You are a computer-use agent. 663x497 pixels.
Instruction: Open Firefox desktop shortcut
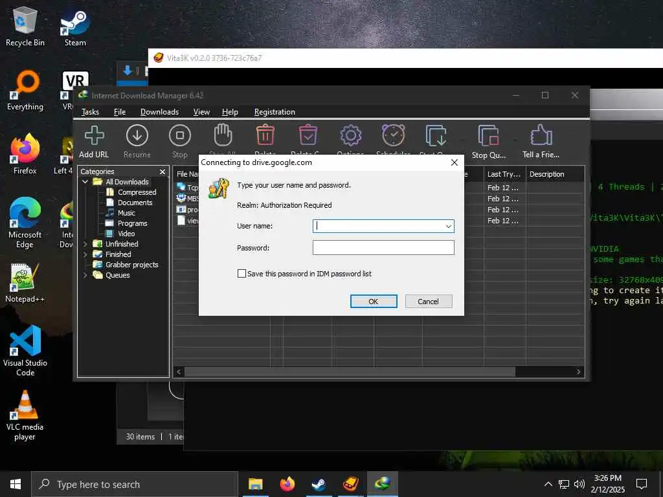click(25, 154)
